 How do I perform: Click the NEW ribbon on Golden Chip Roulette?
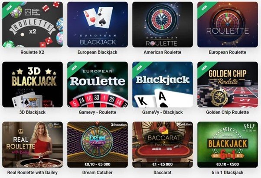[204, 68]
